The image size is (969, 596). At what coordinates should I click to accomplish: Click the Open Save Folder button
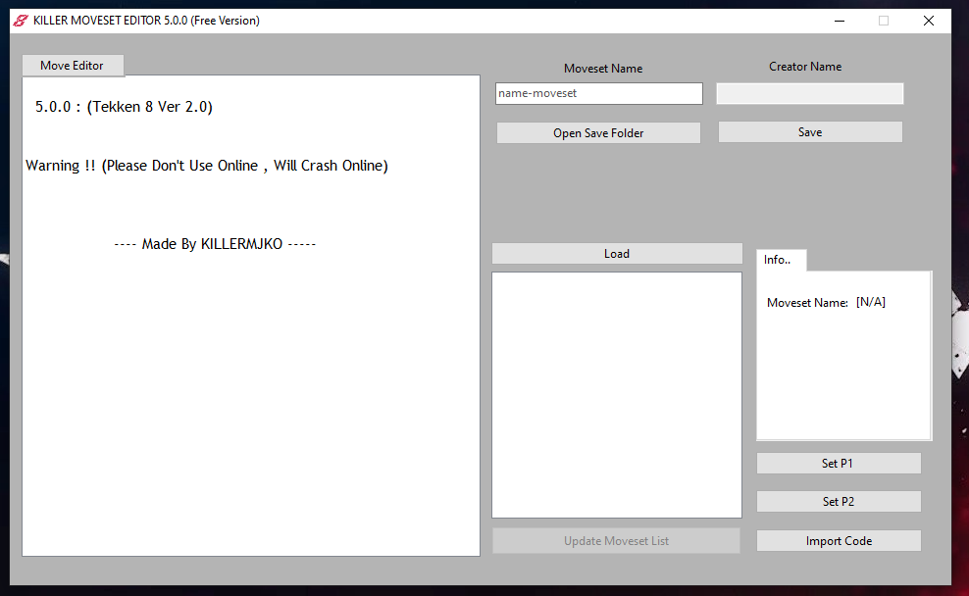[598, 132]
